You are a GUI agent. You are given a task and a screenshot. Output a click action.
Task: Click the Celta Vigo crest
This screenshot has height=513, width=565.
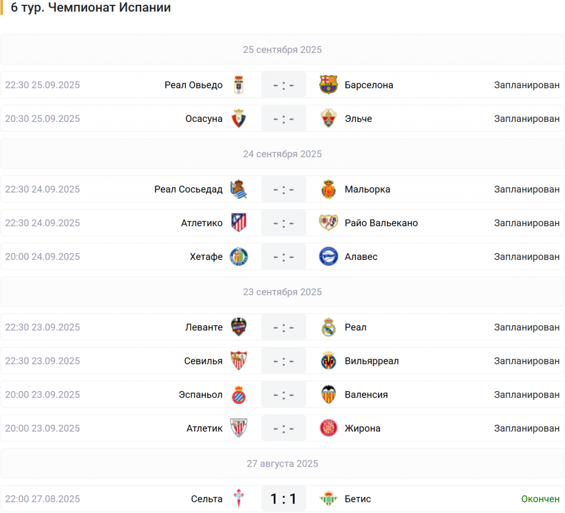point(238,499)
